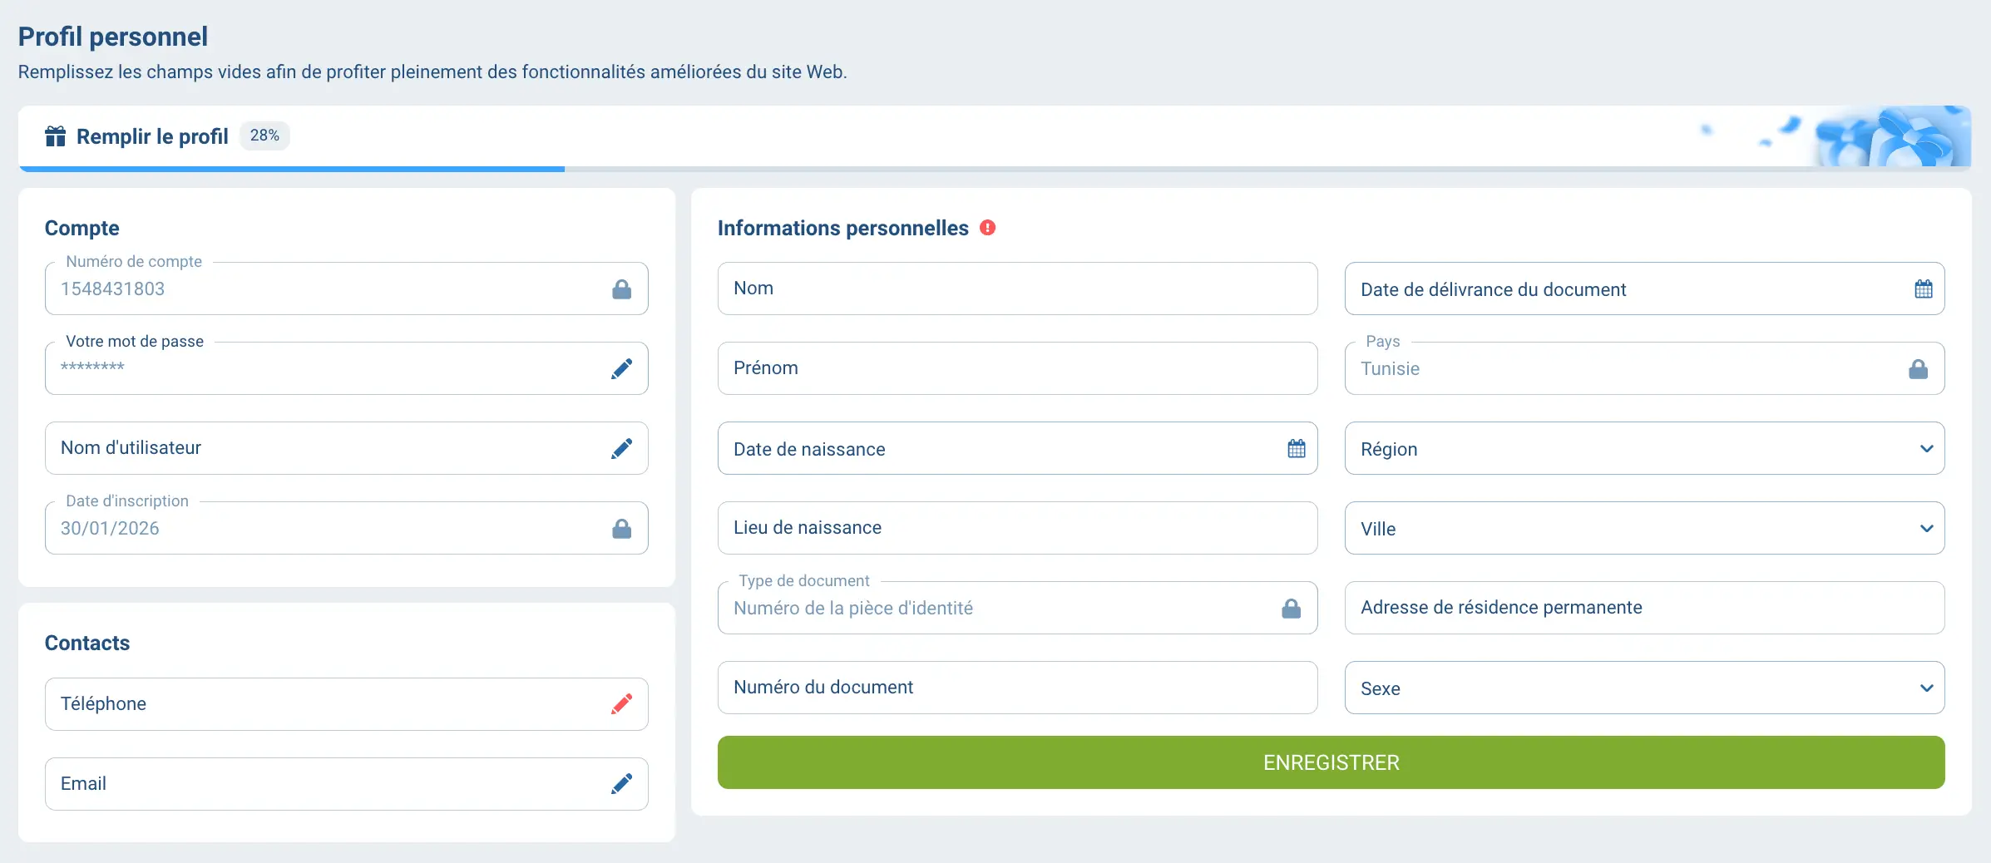The height and width of the screenshot is (863, 1991).
Task: Open the calendar for Date de délivrance du document
Action: [1923, 289]
